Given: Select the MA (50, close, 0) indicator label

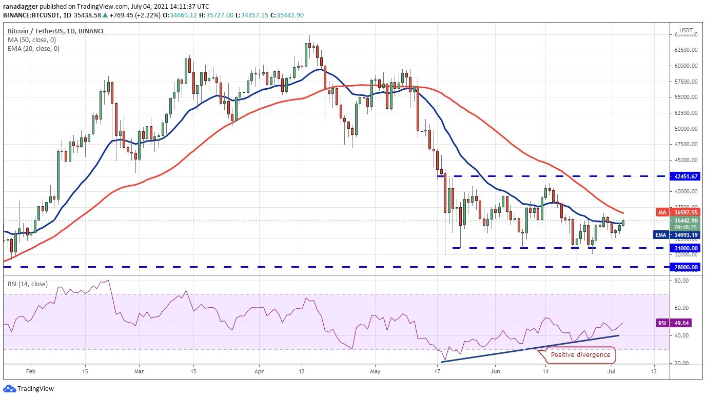Looking at the screenshot, I should pyautogui.click(x=32, y=39).
